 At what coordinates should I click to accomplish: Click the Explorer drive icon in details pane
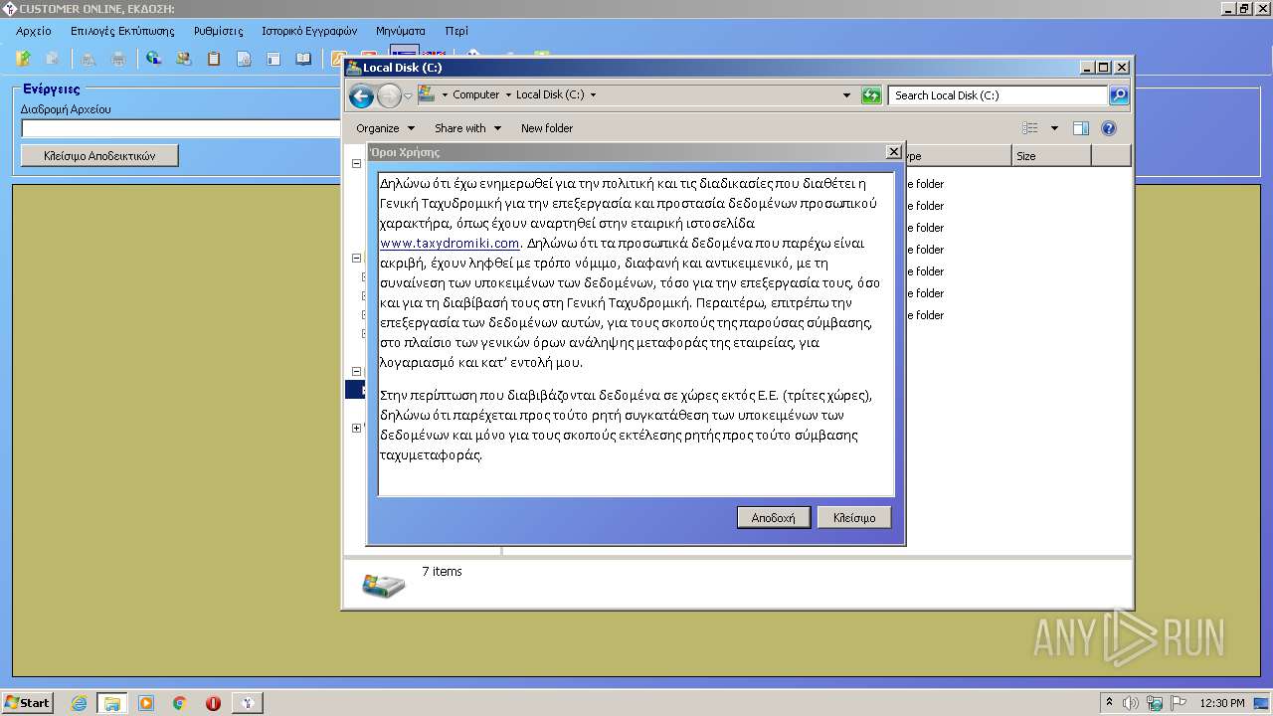(384, 584)
